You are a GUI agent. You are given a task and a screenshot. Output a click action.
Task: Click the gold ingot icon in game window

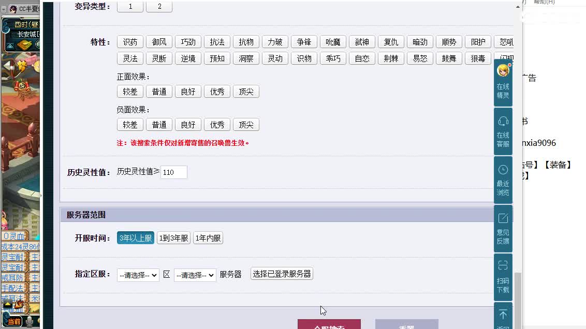pyautogui.click(x=25, y=45)
